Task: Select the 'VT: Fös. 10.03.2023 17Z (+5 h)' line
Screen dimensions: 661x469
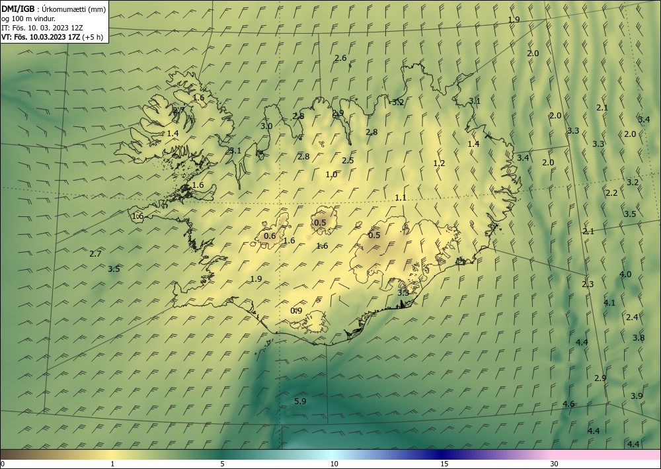Action: point(52,36)
